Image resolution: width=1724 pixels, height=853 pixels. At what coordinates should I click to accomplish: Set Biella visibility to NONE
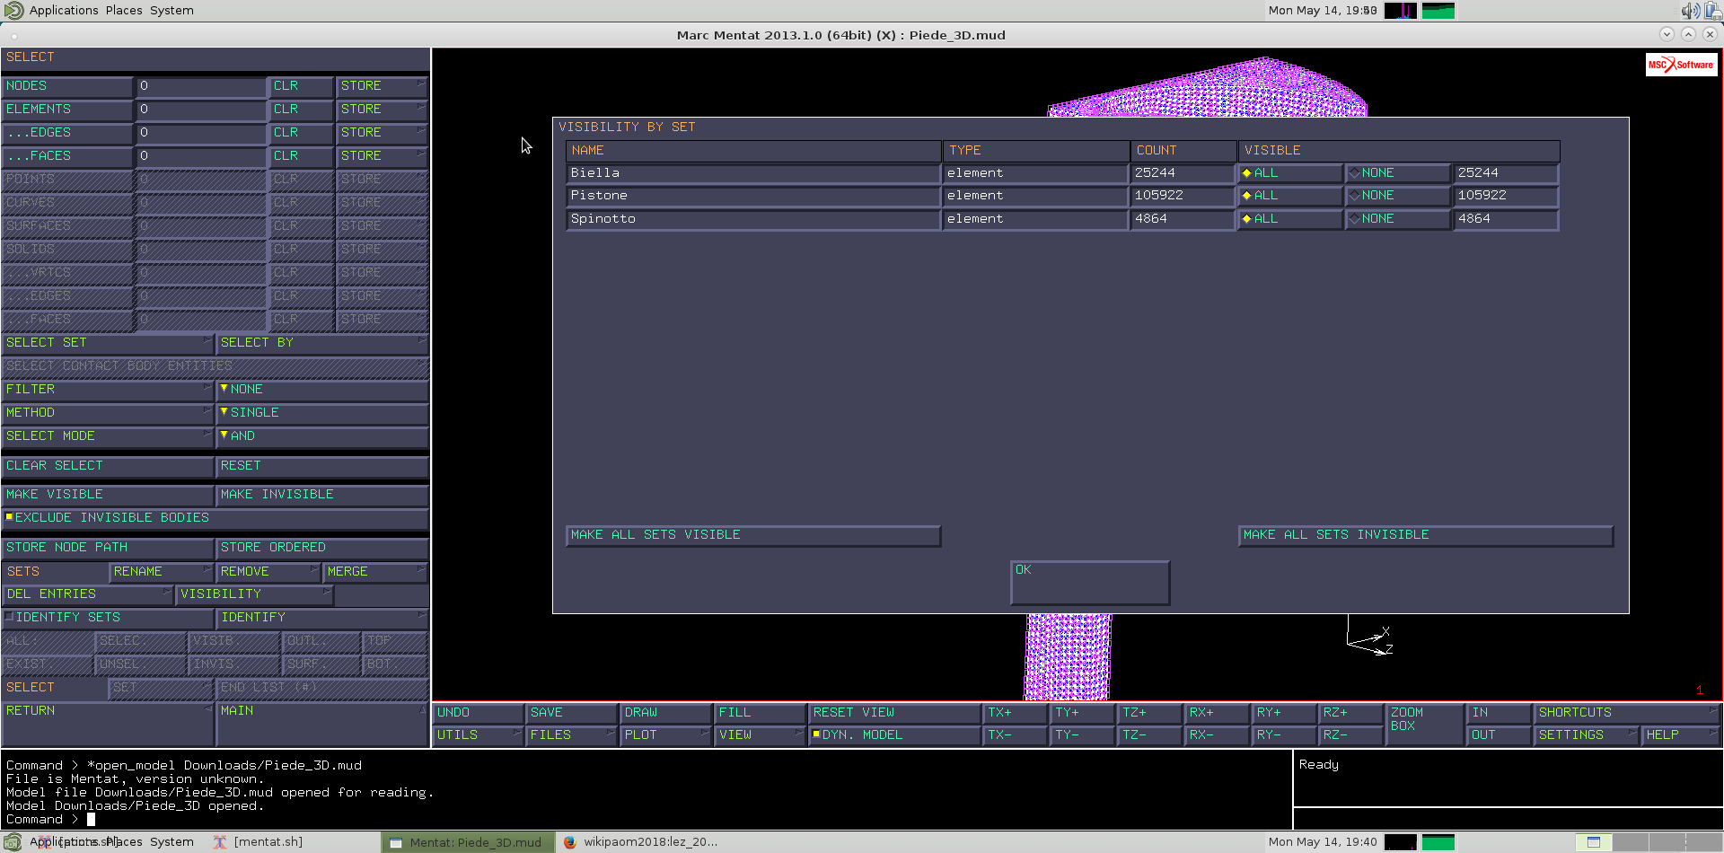click(1398, 173)
